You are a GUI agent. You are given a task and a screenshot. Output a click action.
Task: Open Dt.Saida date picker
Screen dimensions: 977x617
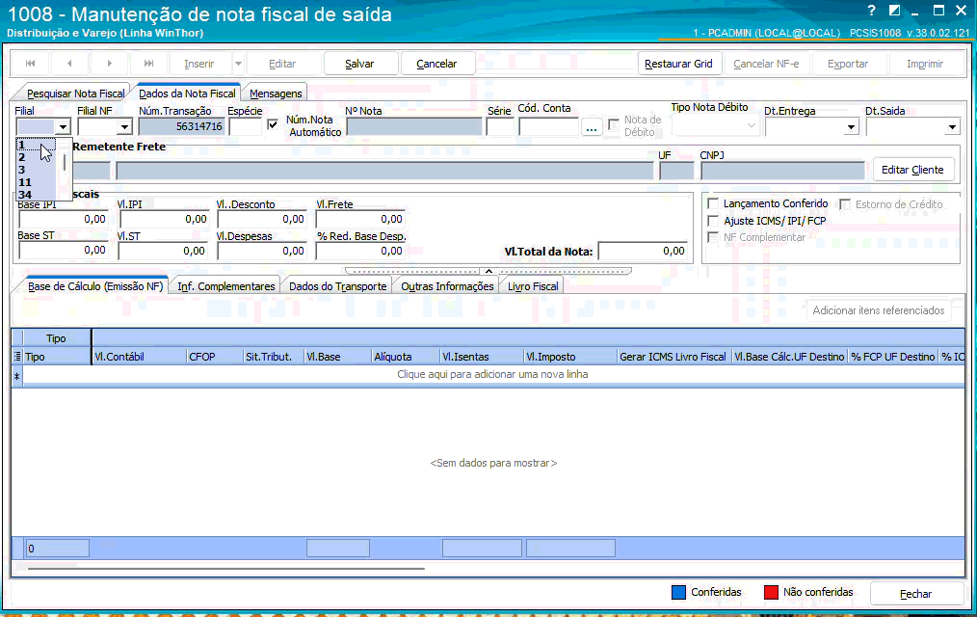click(952, 128)
